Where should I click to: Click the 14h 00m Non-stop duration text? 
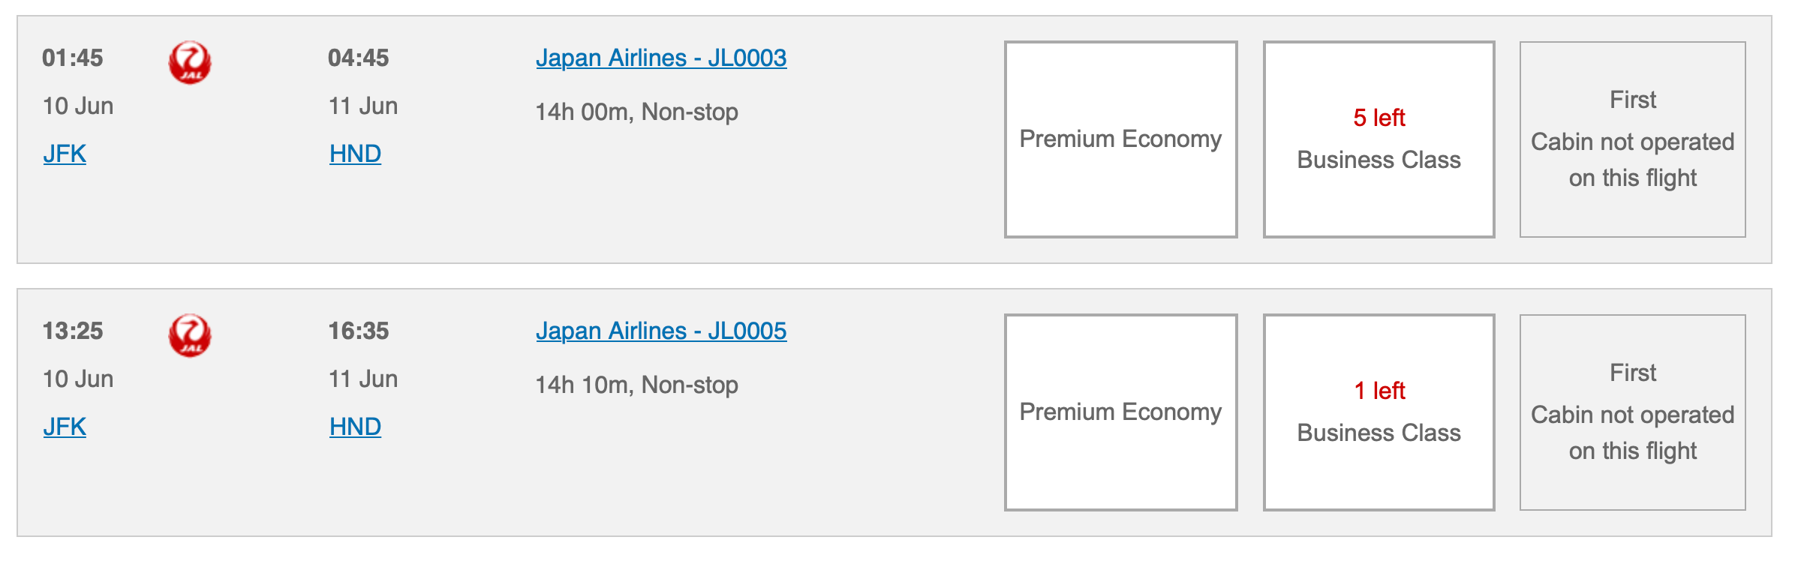pyautogui.click(x=636, y=111)
